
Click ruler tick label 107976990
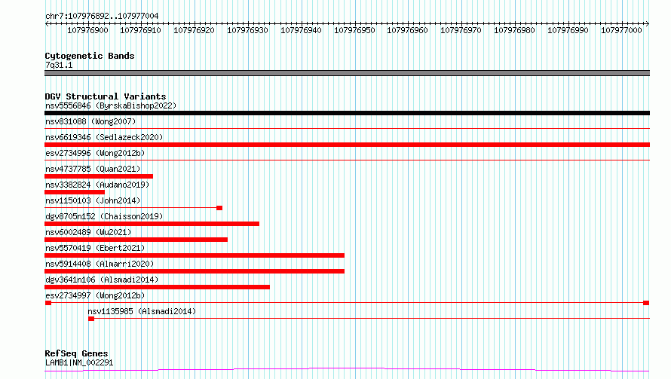[x=568, y=30]
